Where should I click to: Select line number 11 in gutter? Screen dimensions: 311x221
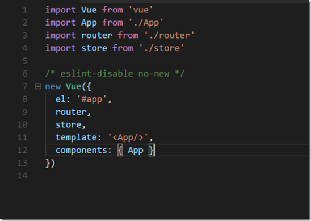point(22,137)
